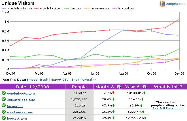187x121 pixels.
Task: Click green checkmark beside howcast.com row
Action: 4,118
